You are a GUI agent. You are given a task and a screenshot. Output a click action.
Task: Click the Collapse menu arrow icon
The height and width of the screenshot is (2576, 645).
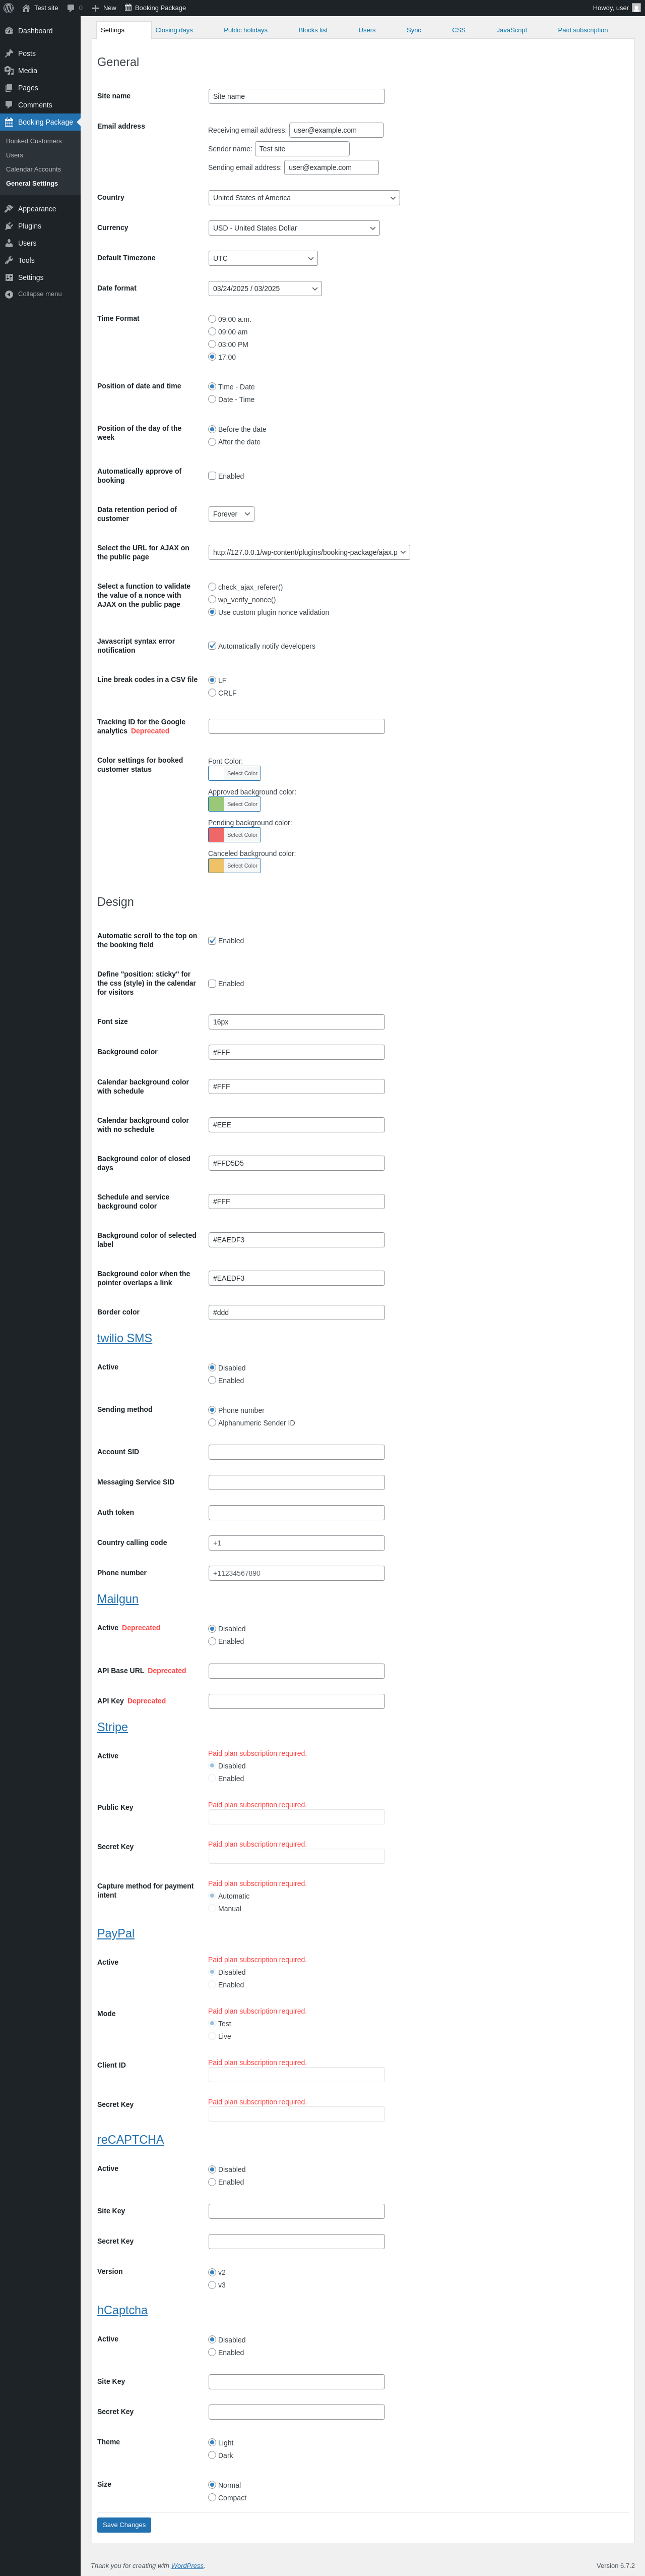click(9, 294)
